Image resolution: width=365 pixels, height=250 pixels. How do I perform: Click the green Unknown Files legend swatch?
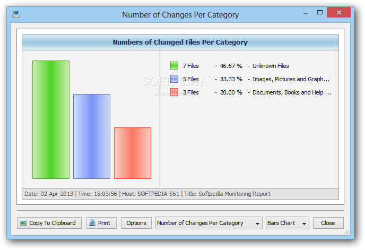[x=174, y=66]
